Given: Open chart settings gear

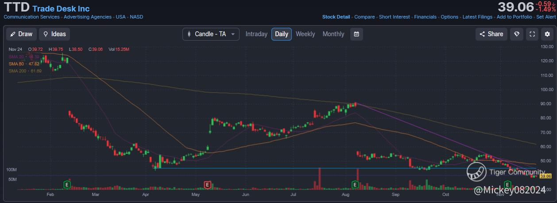Looking at the screenshot, I should click(x=547, y=34).
